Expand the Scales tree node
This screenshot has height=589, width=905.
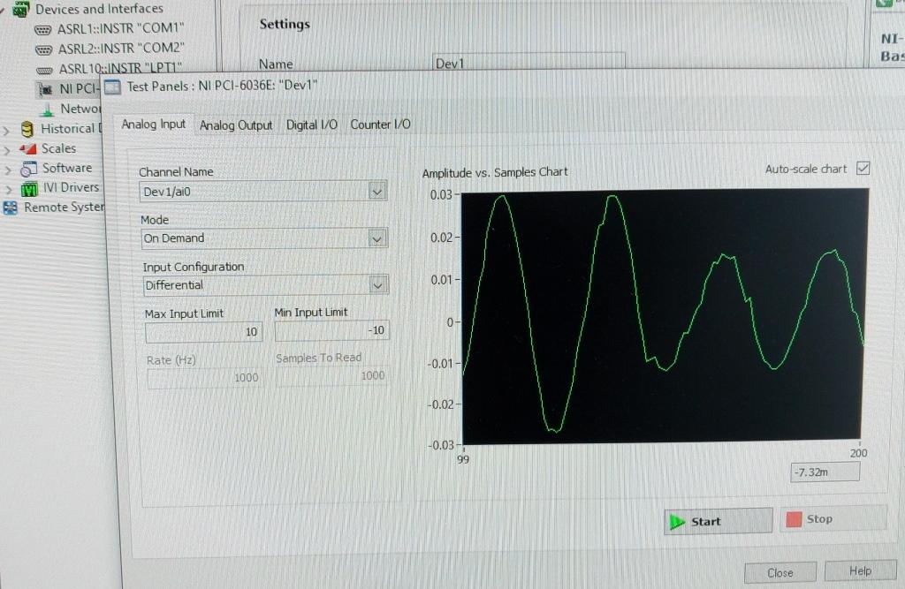[x=7, y=151]
